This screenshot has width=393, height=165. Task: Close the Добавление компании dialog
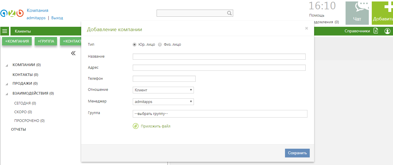click(x=306, y=29)
